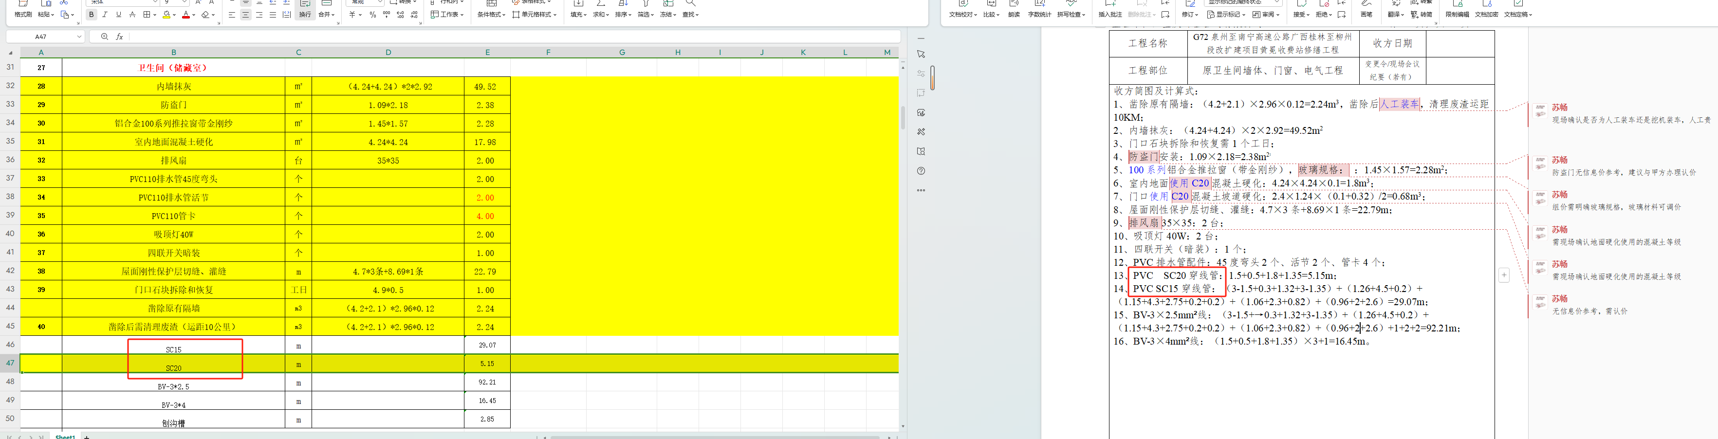
Task: Click Document Encryption (文档加密) button
Action: click(x=1487, y=9)
